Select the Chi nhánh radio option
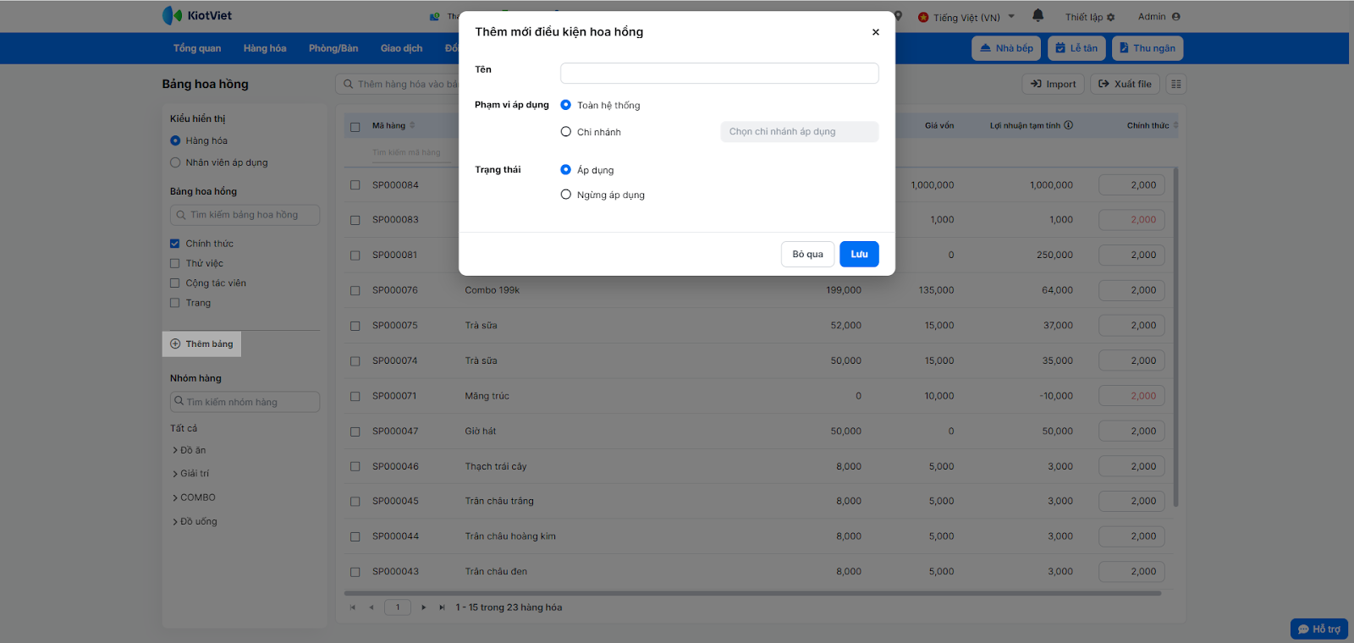This screenshot has height=643, width=1354. coord(566,132)
